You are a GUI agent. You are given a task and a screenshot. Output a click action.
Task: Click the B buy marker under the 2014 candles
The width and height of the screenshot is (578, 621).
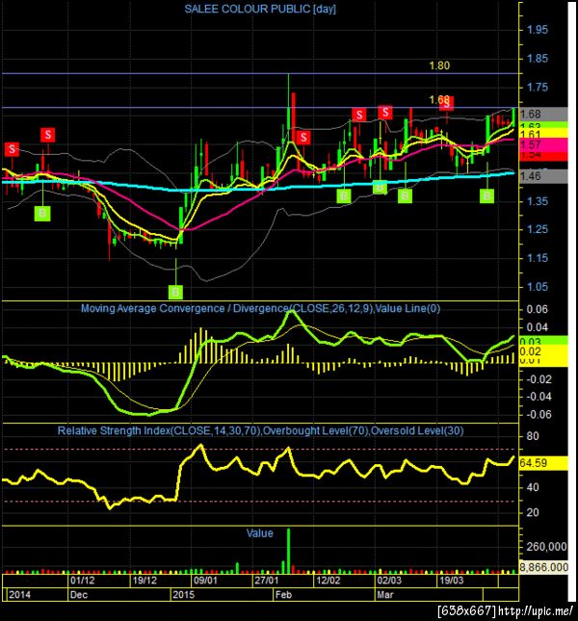tap(42, 214)
